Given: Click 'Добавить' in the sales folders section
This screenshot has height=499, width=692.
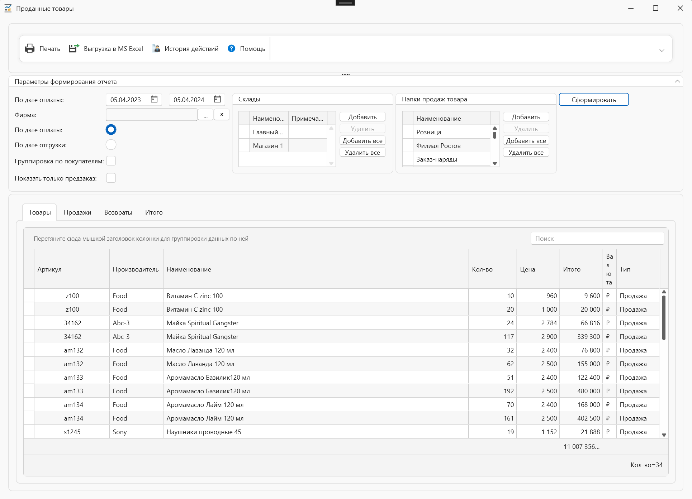Looking at the screenshot, I should [526, 117].
